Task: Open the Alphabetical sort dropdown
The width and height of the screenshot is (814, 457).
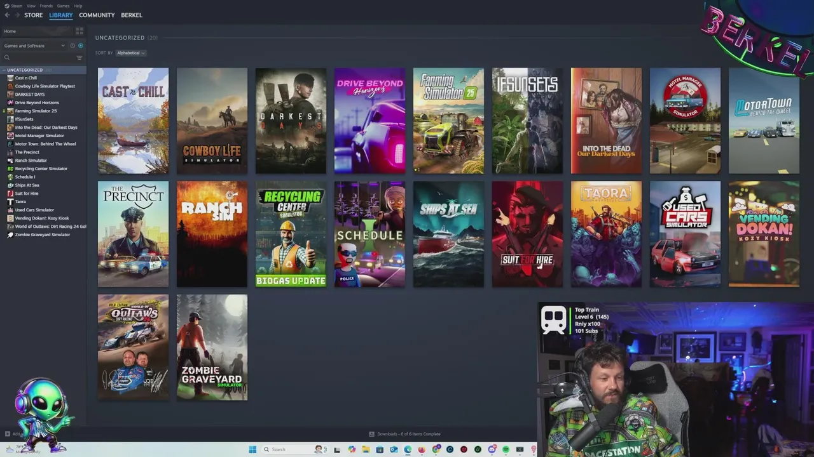Action: tap(131, 53)
